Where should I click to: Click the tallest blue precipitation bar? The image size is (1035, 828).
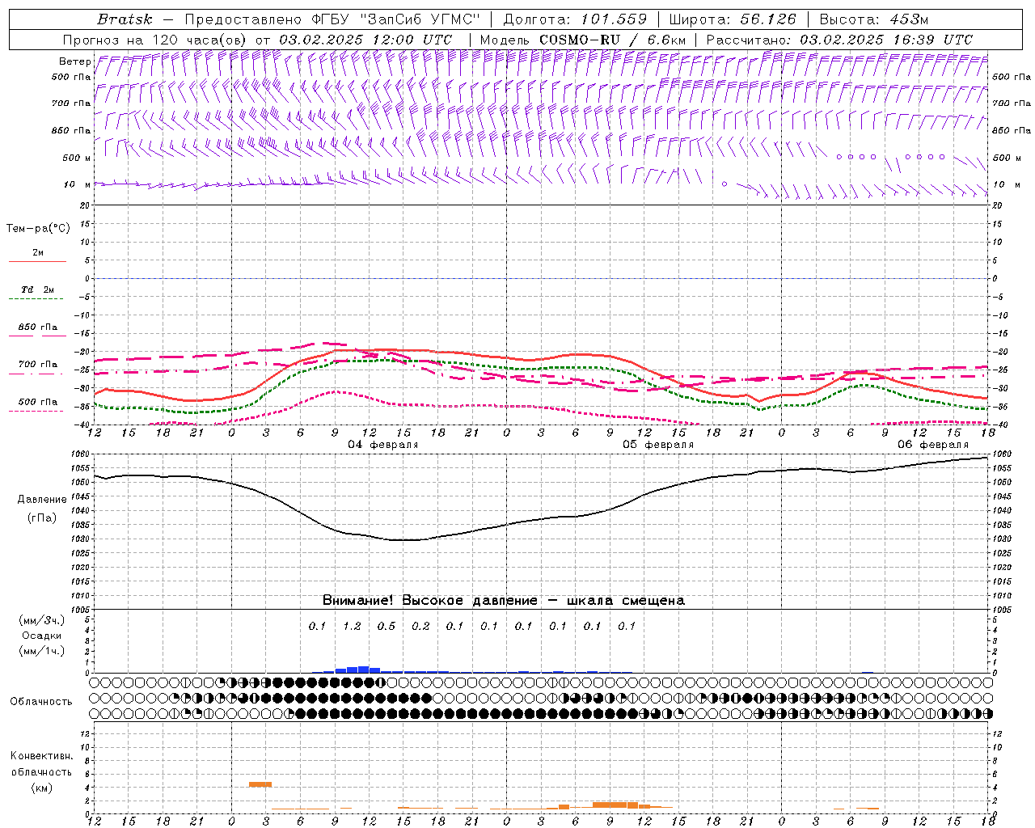click(363, 670)
